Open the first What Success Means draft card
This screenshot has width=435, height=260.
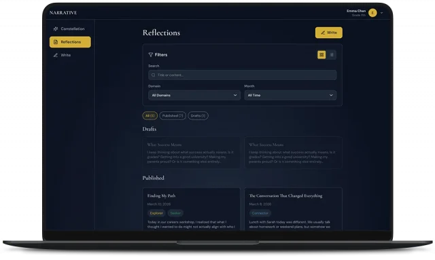(192, 153)
